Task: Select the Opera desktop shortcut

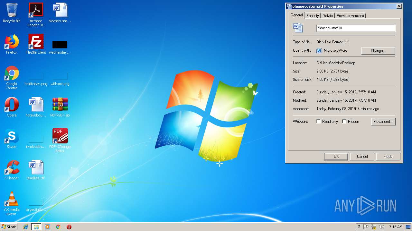Action: 12,107
